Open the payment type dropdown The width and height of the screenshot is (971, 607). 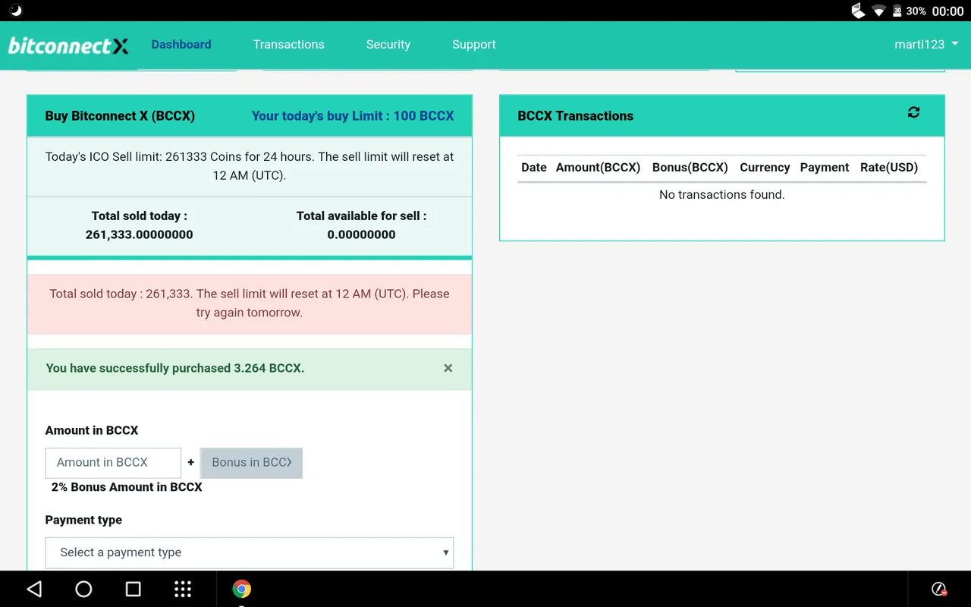pyautogui.click(x=250, y=552)
